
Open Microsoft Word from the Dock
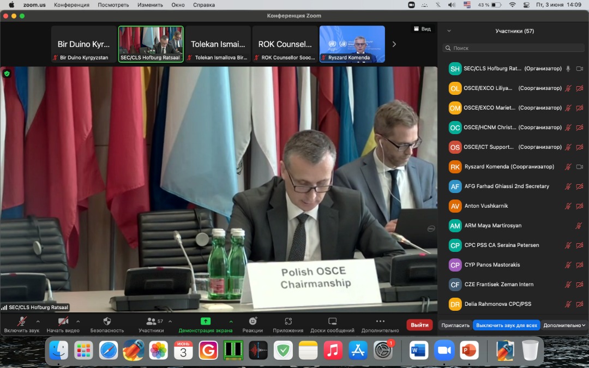(x=419, y=351)
